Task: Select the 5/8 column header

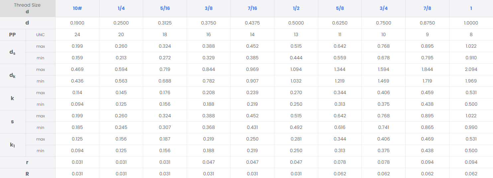Action: pos(340,8)
